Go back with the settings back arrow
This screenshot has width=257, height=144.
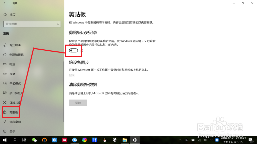pyautogui.click(x=5, y=3)
